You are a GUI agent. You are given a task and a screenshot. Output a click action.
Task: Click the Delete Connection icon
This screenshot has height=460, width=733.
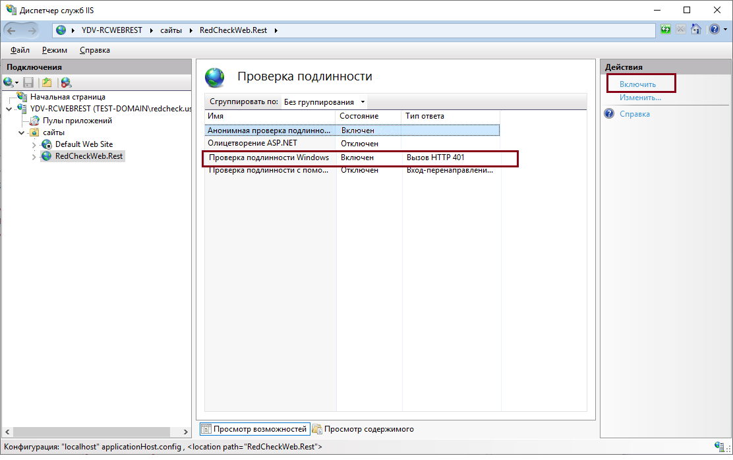tap(66, 82)
